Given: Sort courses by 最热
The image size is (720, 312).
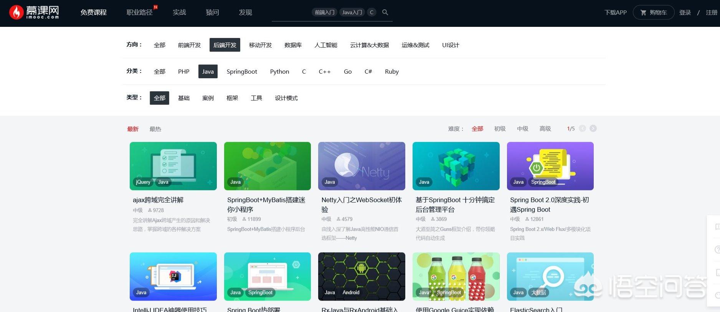Looking at the screenshot, I should (x=155, y=129).
